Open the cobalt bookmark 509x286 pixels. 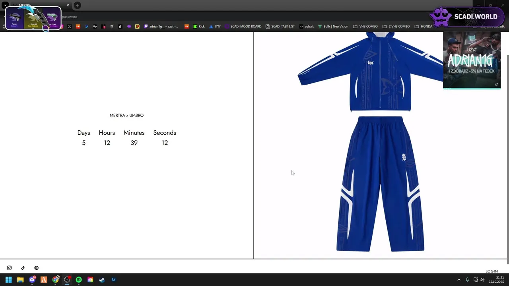tap(306, 27)
